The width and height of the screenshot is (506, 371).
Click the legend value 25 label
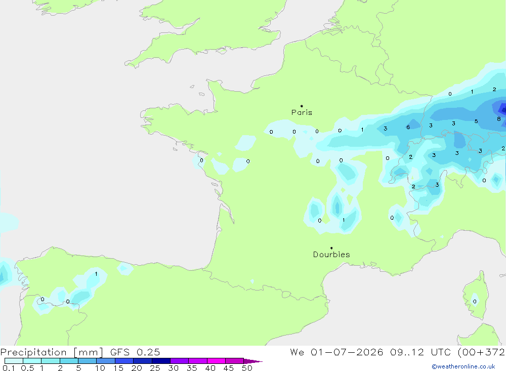click(x=155, y=368)
